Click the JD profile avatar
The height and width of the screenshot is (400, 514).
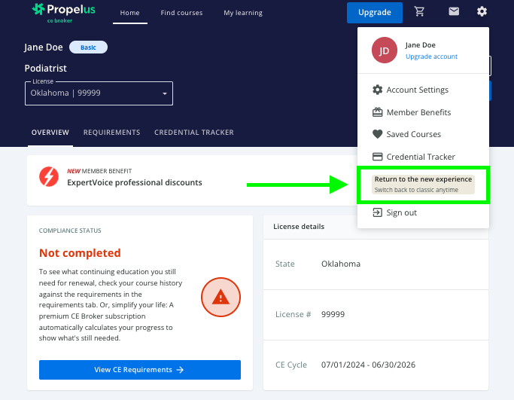(x=384, y=50)
